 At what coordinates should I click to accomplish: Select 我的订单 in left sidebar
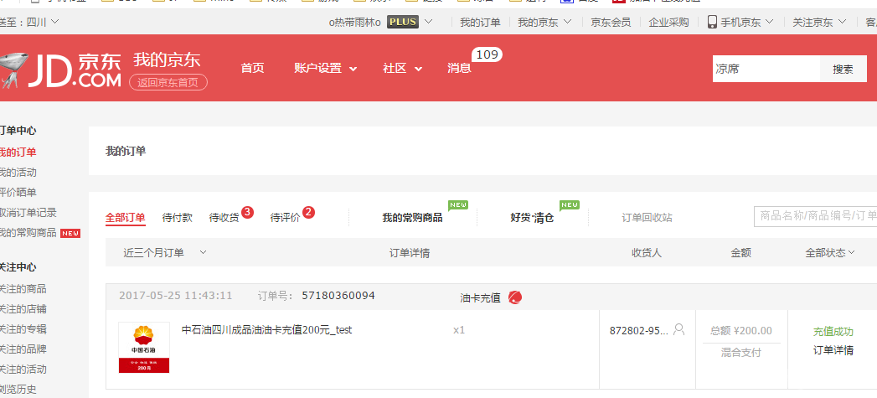click(x=18, y=152)
